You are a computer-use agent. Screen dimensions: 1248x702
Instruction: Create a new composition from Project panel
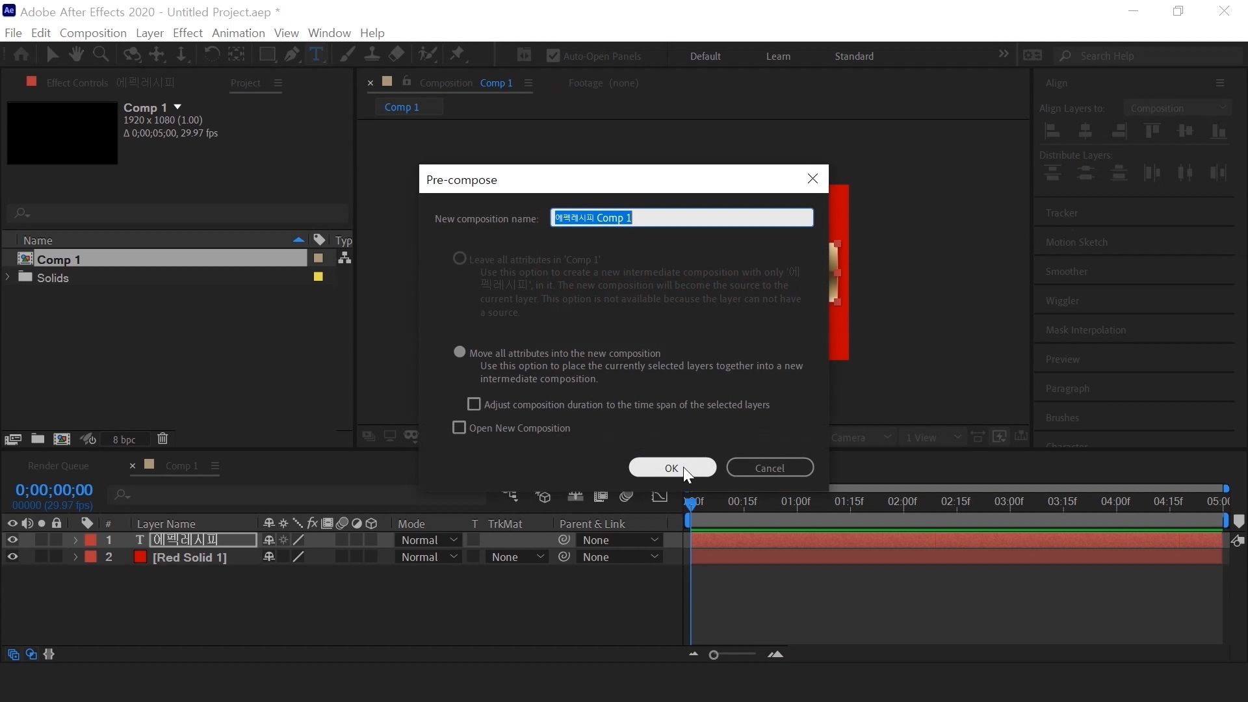[x=62, y=439]
